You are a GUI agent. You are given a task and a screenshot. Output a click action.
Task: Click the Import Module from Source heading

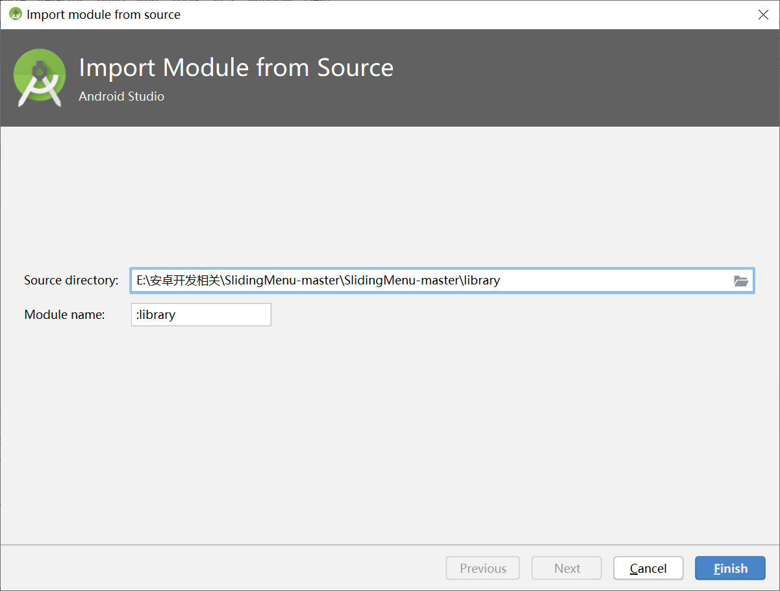(x=236, y=67)
